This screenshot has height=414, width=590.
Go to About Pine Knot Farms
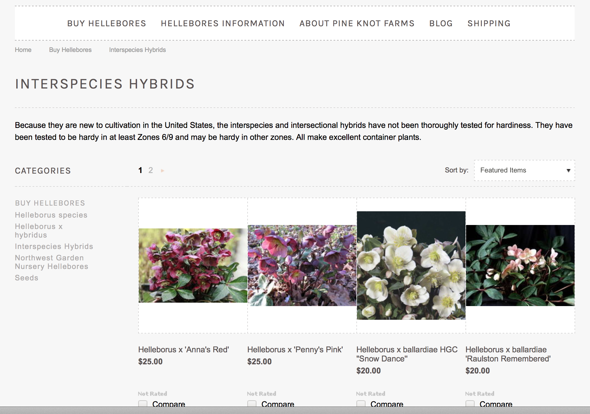(357, 23)
